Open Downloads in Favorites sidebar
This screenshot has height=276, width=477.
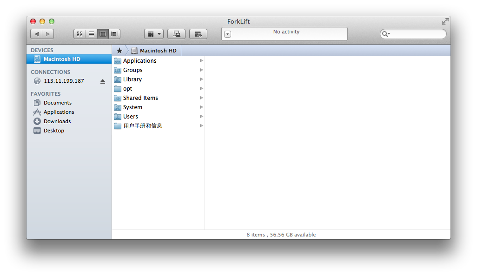(x=57, y=121)
